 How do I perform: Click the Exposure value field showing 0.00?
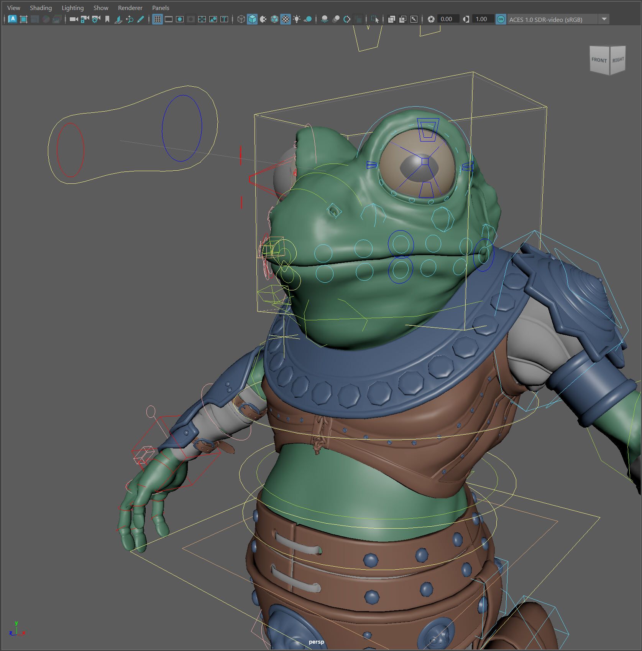[448, 19]
